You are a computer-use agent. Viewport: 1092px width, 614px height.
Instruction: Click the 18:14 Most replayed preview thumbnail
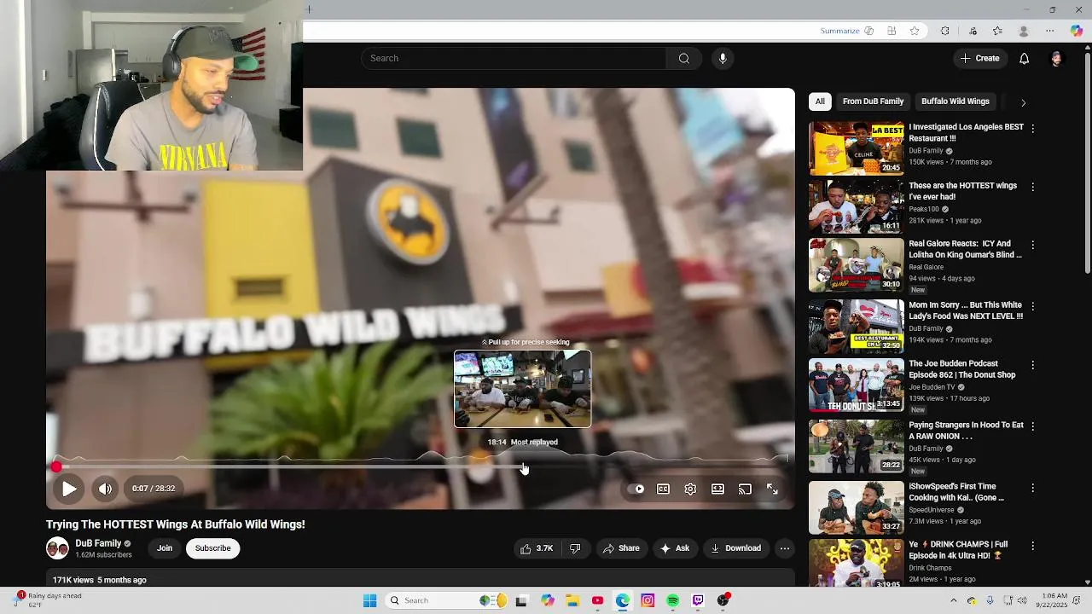click(522, 389)
